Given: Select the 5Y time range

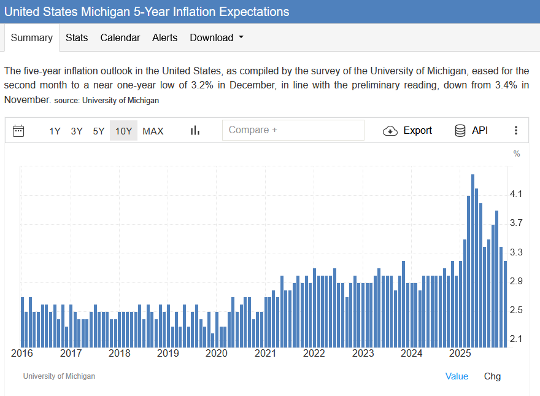Looking at the screenshot, I should point(98,130).
